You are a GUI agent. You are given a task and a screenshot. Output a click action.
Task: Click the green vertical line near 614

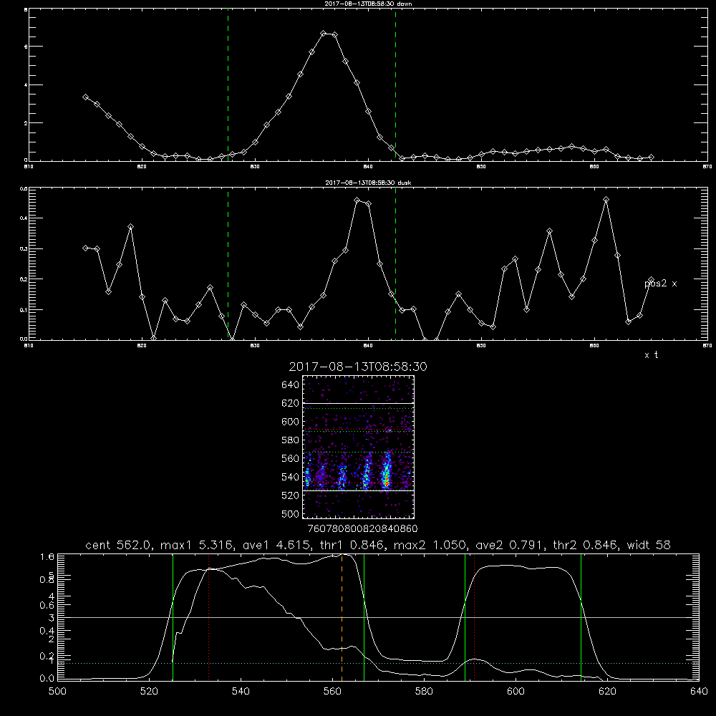point(581,616)
